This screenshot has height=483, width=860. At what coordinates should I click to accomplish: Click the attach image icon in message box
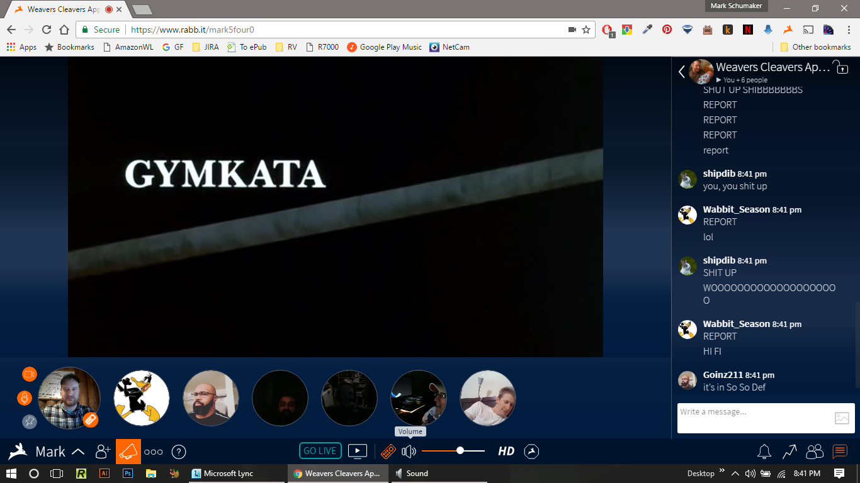pyautogui.click(x=842, y=418)
